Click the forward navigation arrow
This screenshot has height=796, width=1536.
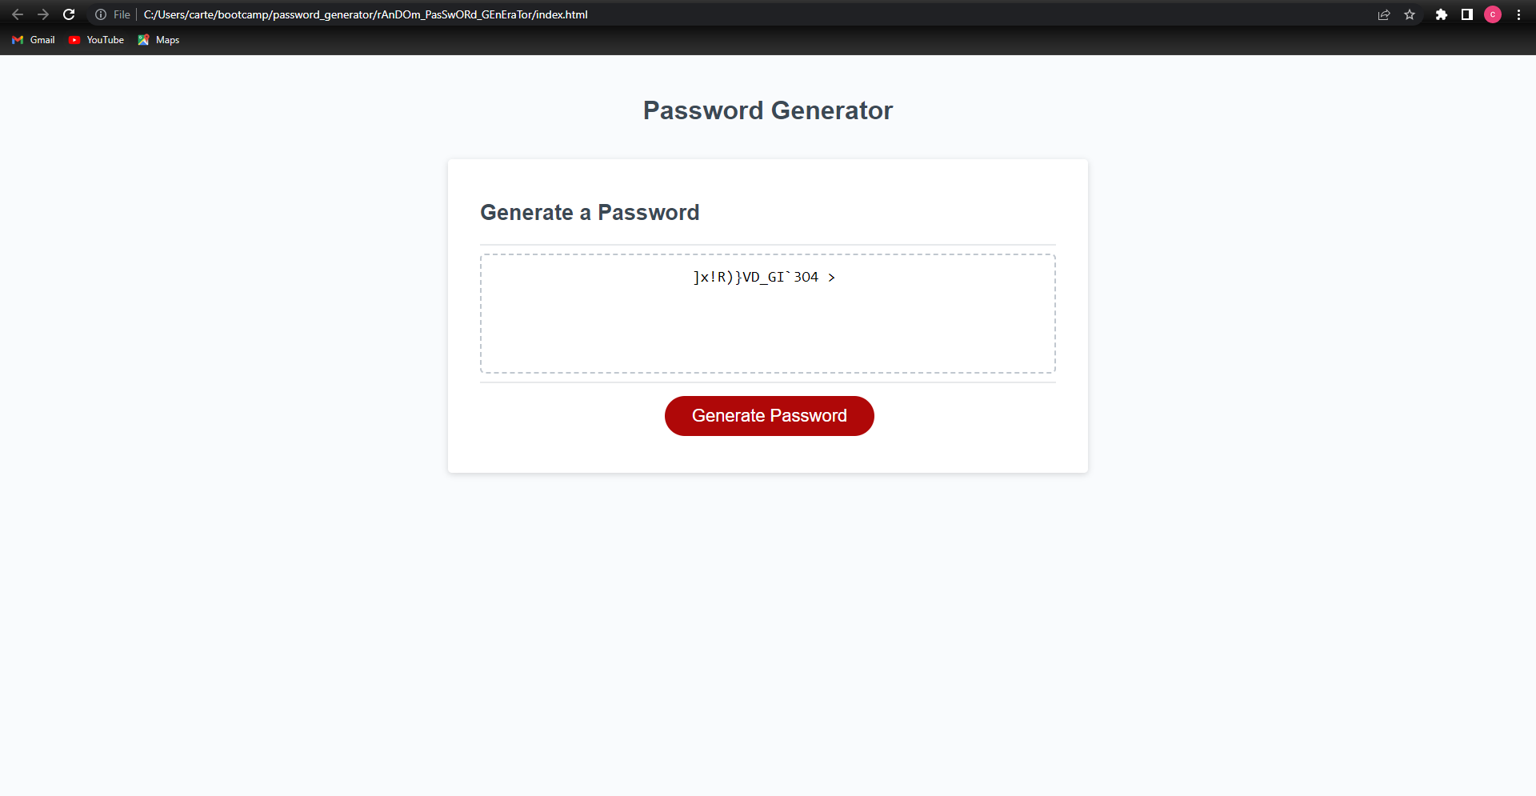click(43, 14)
